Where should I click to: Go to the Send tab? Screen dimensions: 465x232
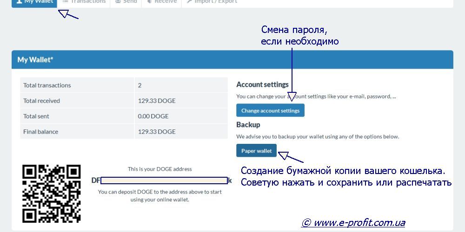(x=130, y=2)
